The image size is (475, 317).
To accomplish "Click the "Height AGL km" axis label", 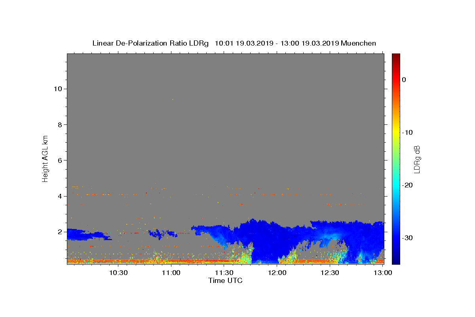I will pyautogui.click(x=46, y=158).
